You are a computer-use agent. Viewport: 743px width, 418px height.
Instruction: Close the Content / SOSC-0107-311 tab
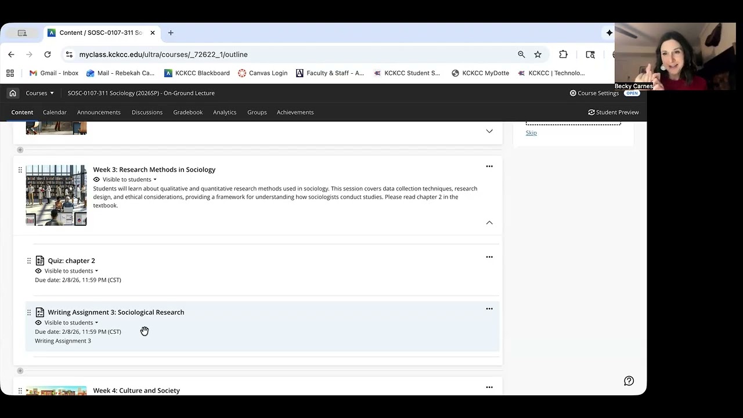153,33
